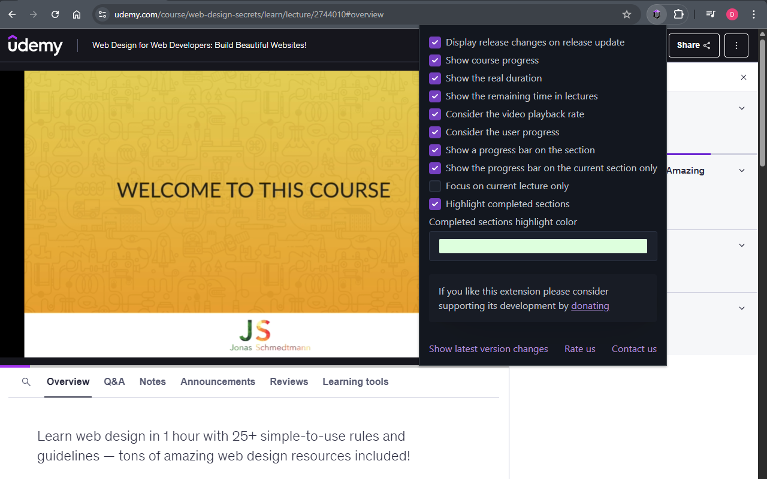Open the Notes tab
767x479 pixels.
click(153, 381)
